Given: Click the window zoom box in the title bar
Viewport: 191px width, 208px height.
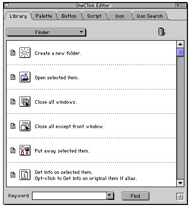Looking at the screenshot, I should pos(183,6).
